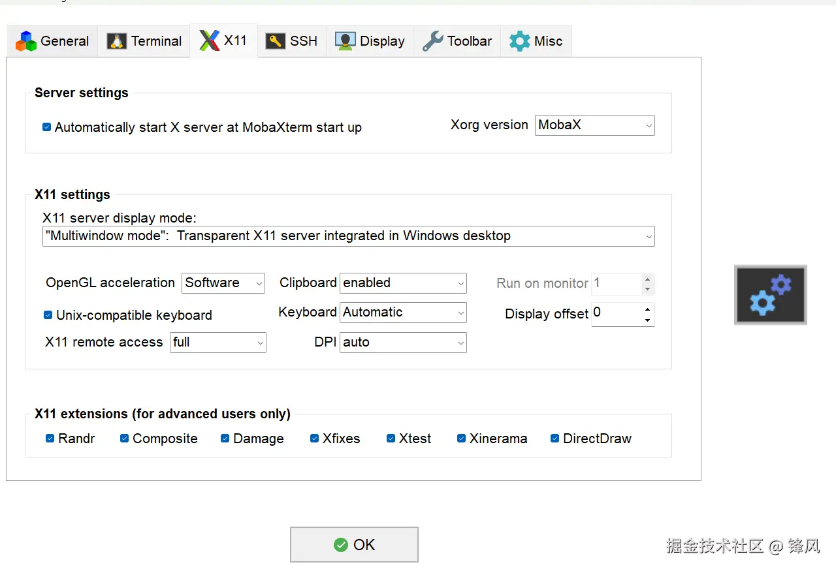The height and width of the screenshot is (571, 836).
Task: Open the Xorg version dropdown
Action: coord(594,125)
